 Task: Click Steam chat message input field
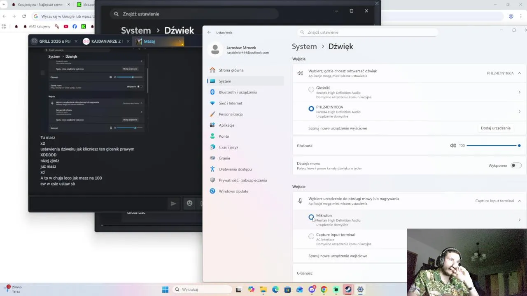click(98, 203)
